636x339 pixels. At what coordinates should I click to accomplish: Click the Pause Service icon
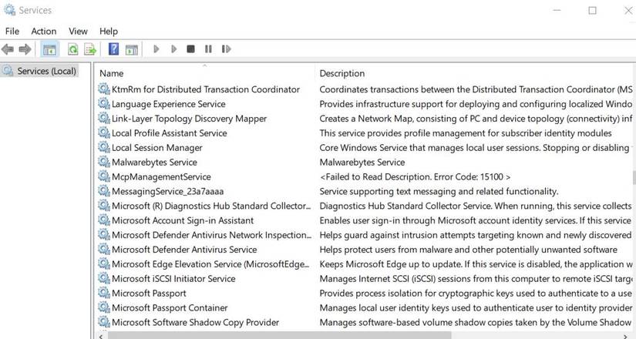click(208, 49)
